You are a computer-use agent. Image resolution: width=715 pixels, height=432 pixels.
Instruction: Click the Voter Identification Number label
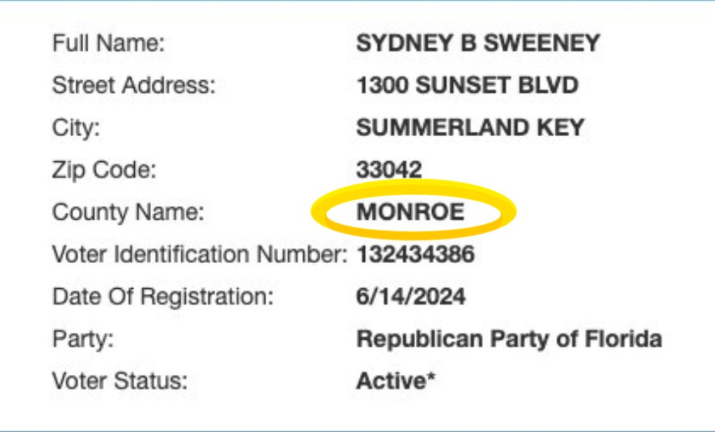[199, 255]
